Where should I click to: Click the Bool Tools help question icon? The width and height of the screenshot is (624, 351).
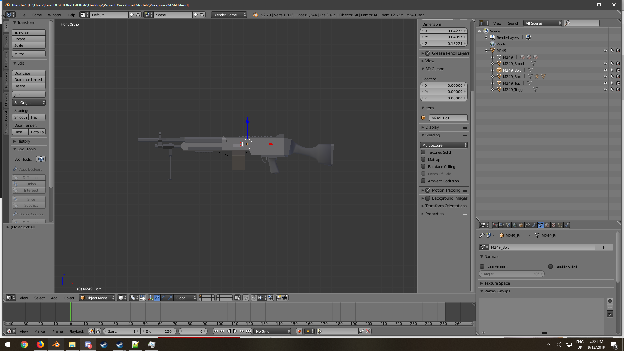click(41, 159)
